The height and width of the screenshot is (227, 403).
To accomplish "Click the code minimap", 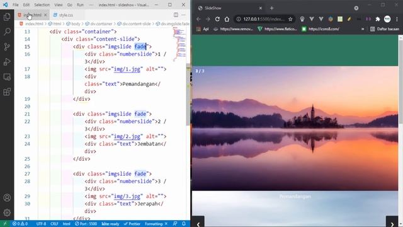I will 179,44.
